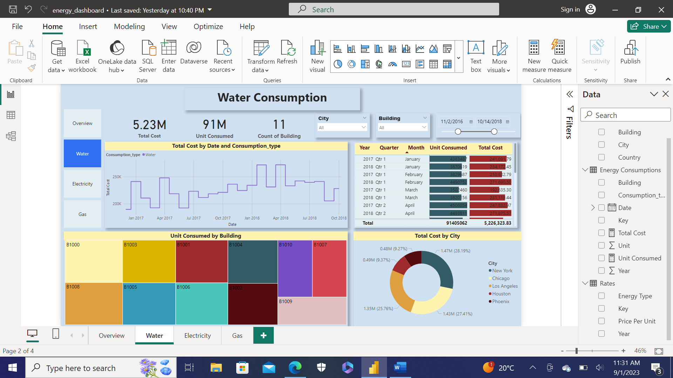Add a new report page
This screenshot has height=378, width=673.
(264, 335)
